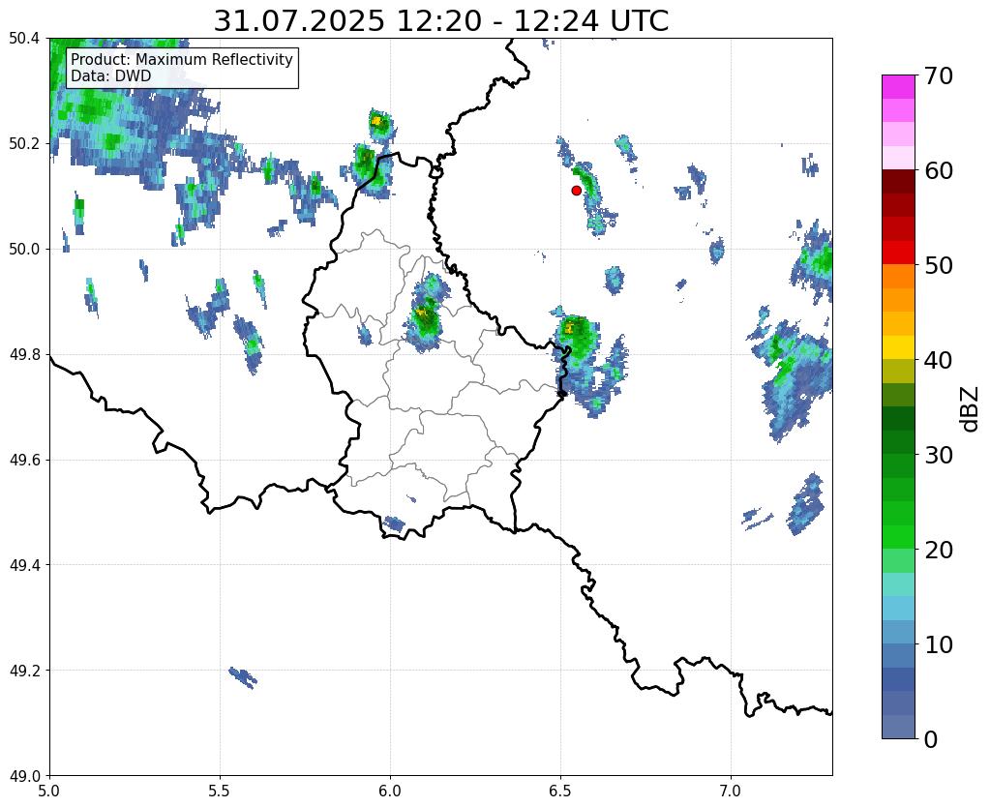Screen dimensions: 990x807
Task: Pick the bright yellow colorbar segment just above 40
Action: pyautogui.click(x=898, y=348)
